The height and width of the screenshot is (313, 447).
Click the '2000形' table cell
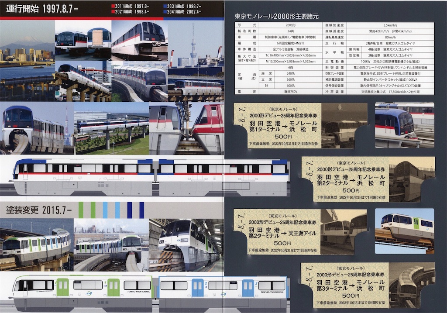[x=290, y=25]
